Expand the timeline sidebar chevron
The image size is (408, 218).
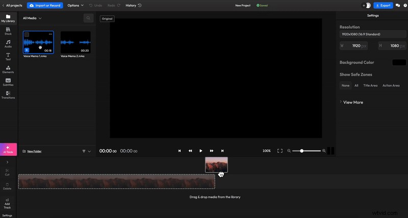pyautogui.click(x=7, y=162)
